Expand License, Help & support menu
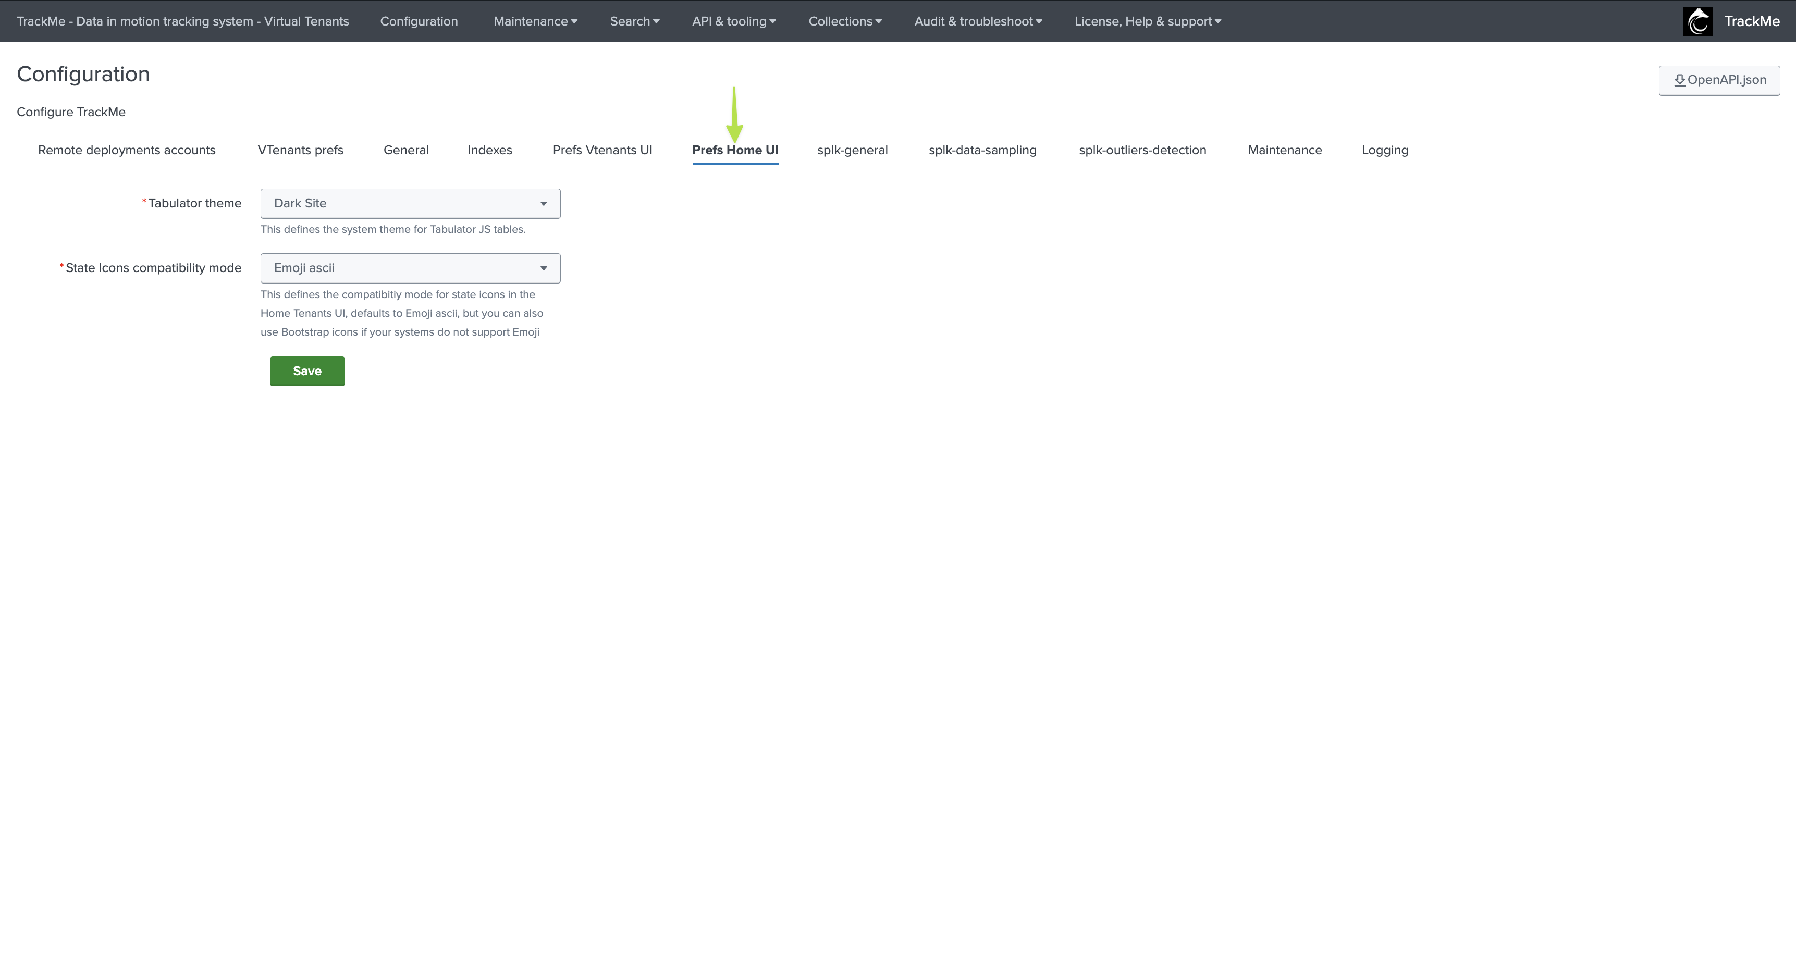The image size is (1796, 961). pyautogui.click(x=1147, y=21)
